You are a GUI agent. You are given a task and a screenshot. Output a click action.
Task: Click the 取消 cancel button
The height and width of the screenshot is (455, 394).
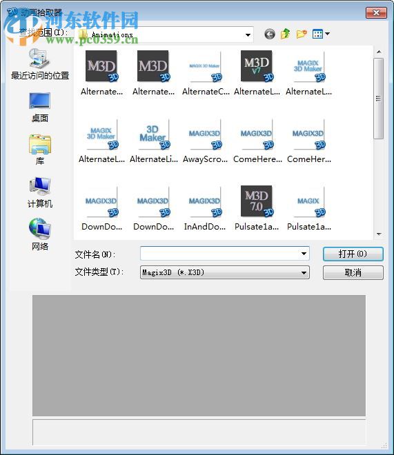[x=353, y=272]
